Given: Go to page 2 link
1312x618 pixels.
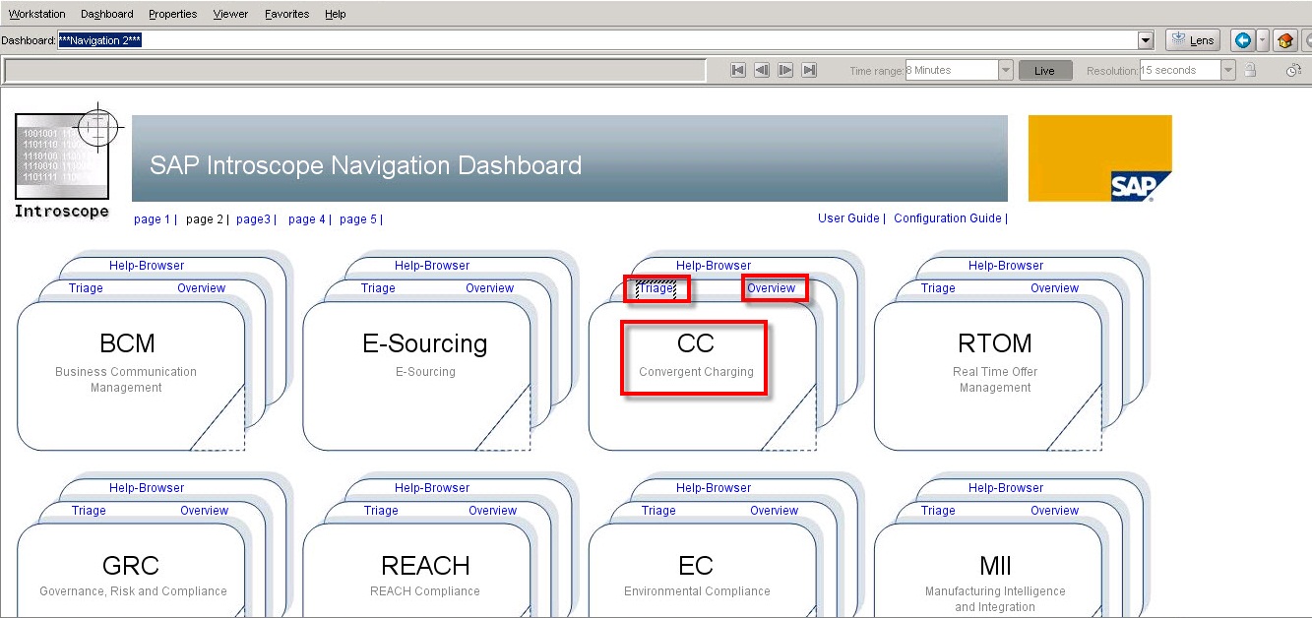Looking at the screenshot, I should pos(205,219).
